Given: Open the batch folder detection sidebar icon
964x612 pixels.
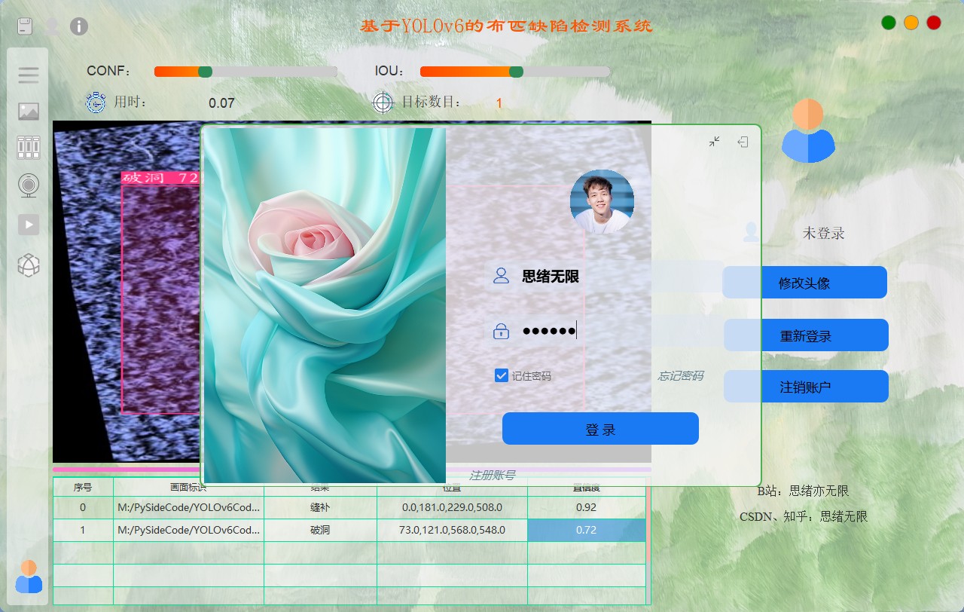Looking at the screenshot, I should click(29, 147).
